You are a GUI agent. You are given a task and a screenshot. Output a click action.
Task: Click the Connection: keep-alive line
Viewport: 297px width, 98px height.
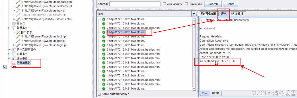coord(214,41)
